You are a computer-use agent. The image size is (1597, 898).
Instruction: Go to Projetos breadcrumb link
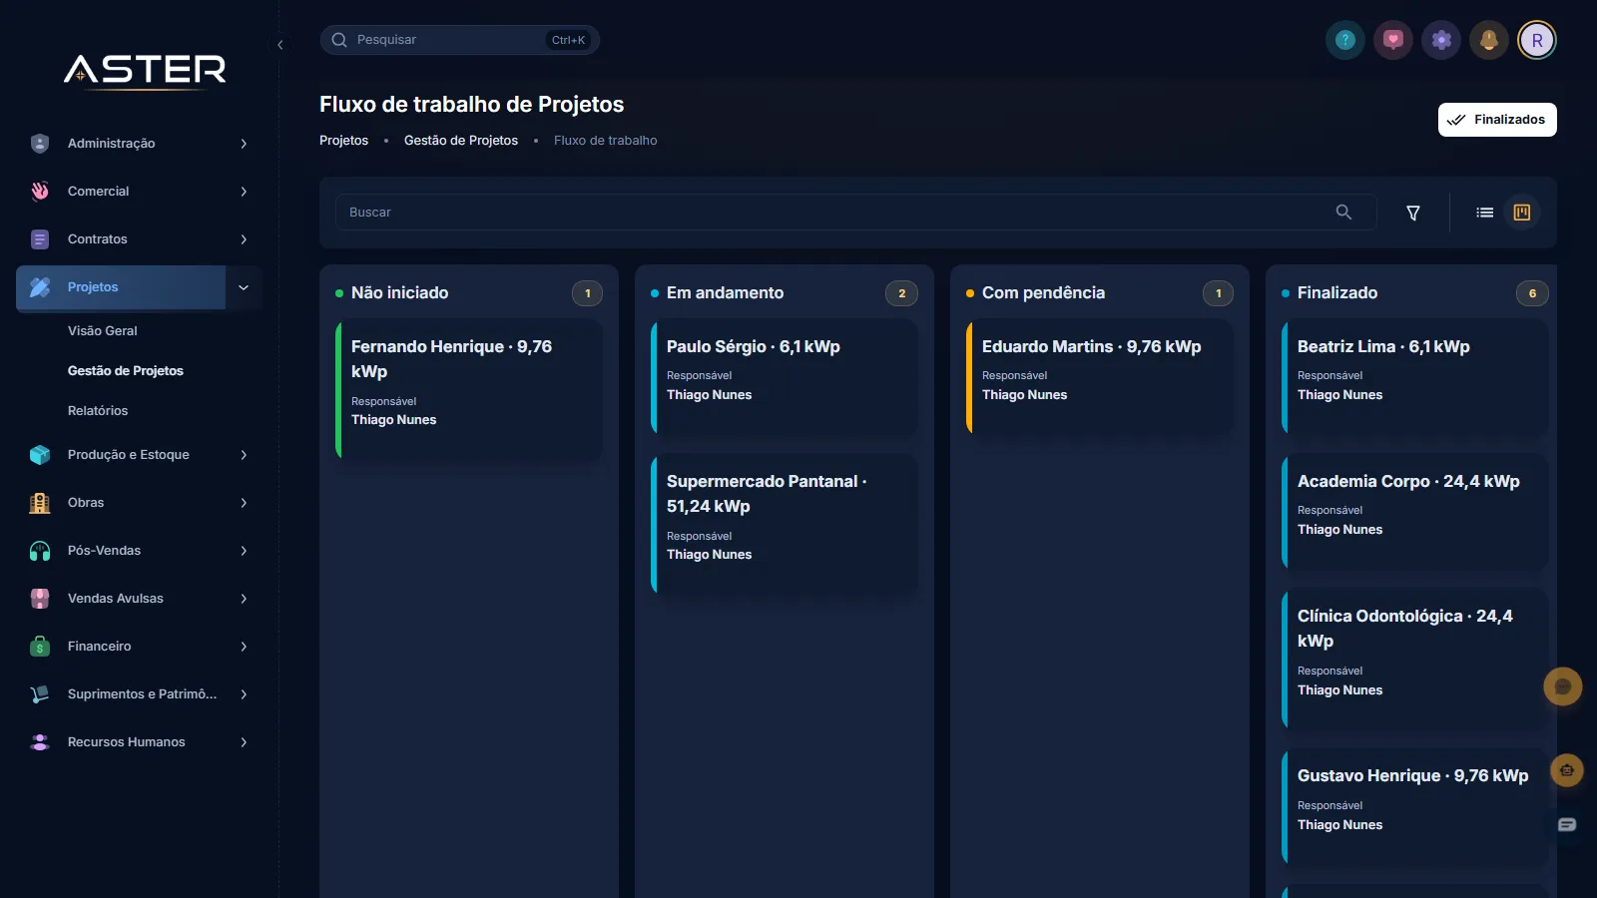pyautogui.click(x=343, y=141)
